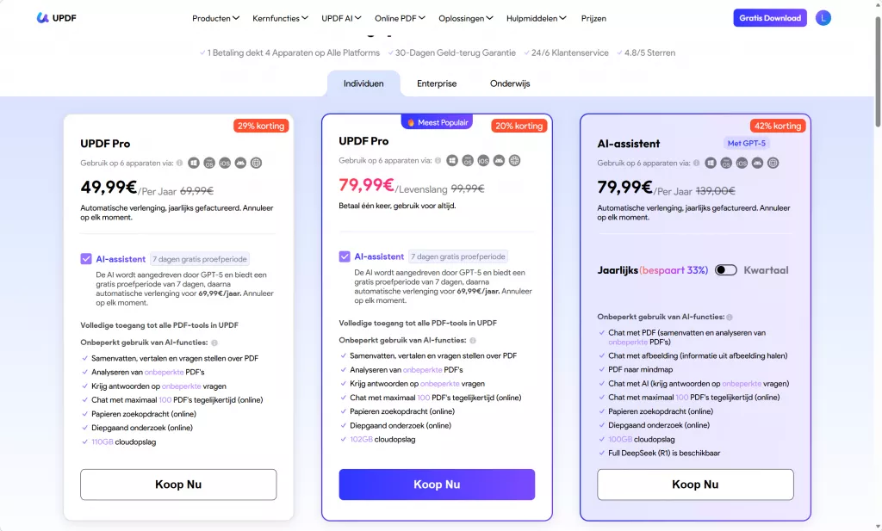
Task: Click info icon beside 'Gebruik op 6 apparaten' in middle card
Action: pyautogui.click(x=438, y=160)
